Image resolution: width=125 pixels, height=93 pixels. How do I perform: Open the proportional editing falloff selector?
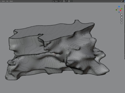pos(72,1)
